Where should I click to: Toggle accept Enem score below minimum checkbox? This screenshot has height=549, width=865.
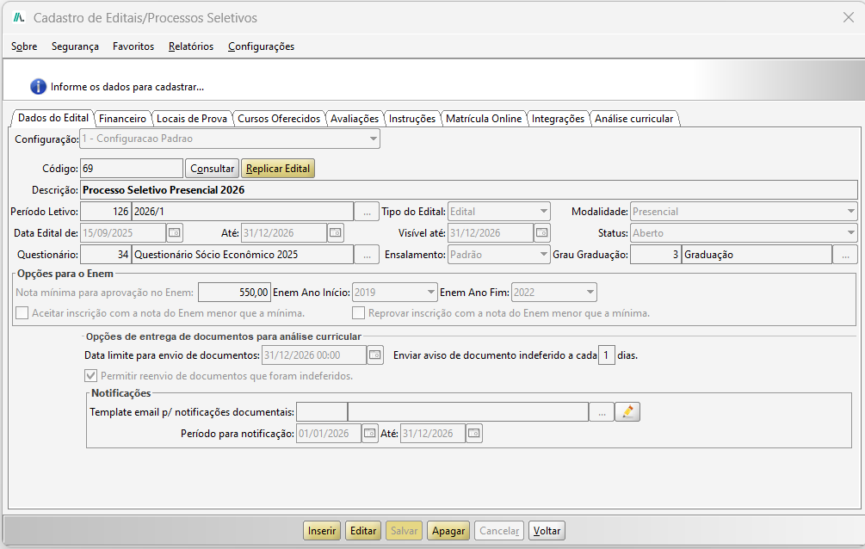tap(22, 313)
